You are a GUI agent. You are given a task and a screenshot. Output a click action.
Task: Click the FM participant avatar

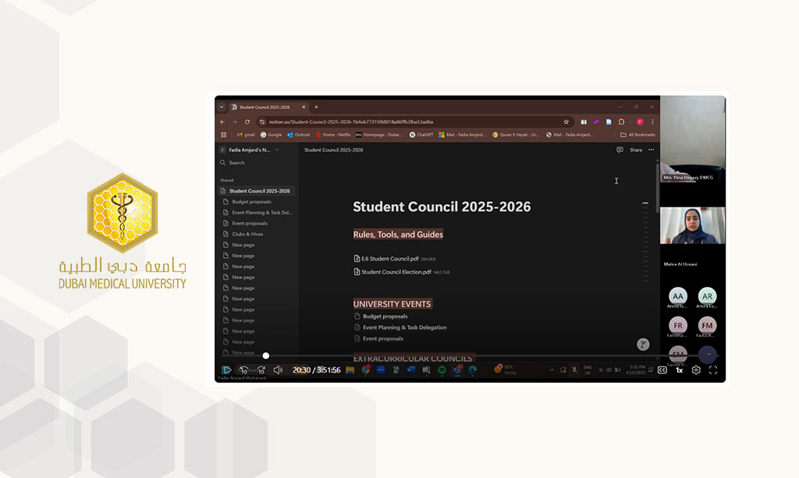(x=707, y=325)
